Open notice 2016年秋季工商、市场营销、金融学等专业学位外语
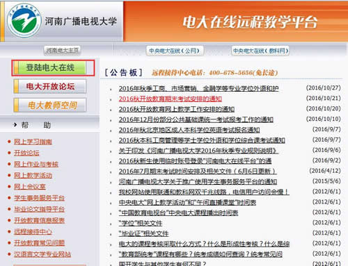Viewport: 348px width, 266px height. point(198,88)
